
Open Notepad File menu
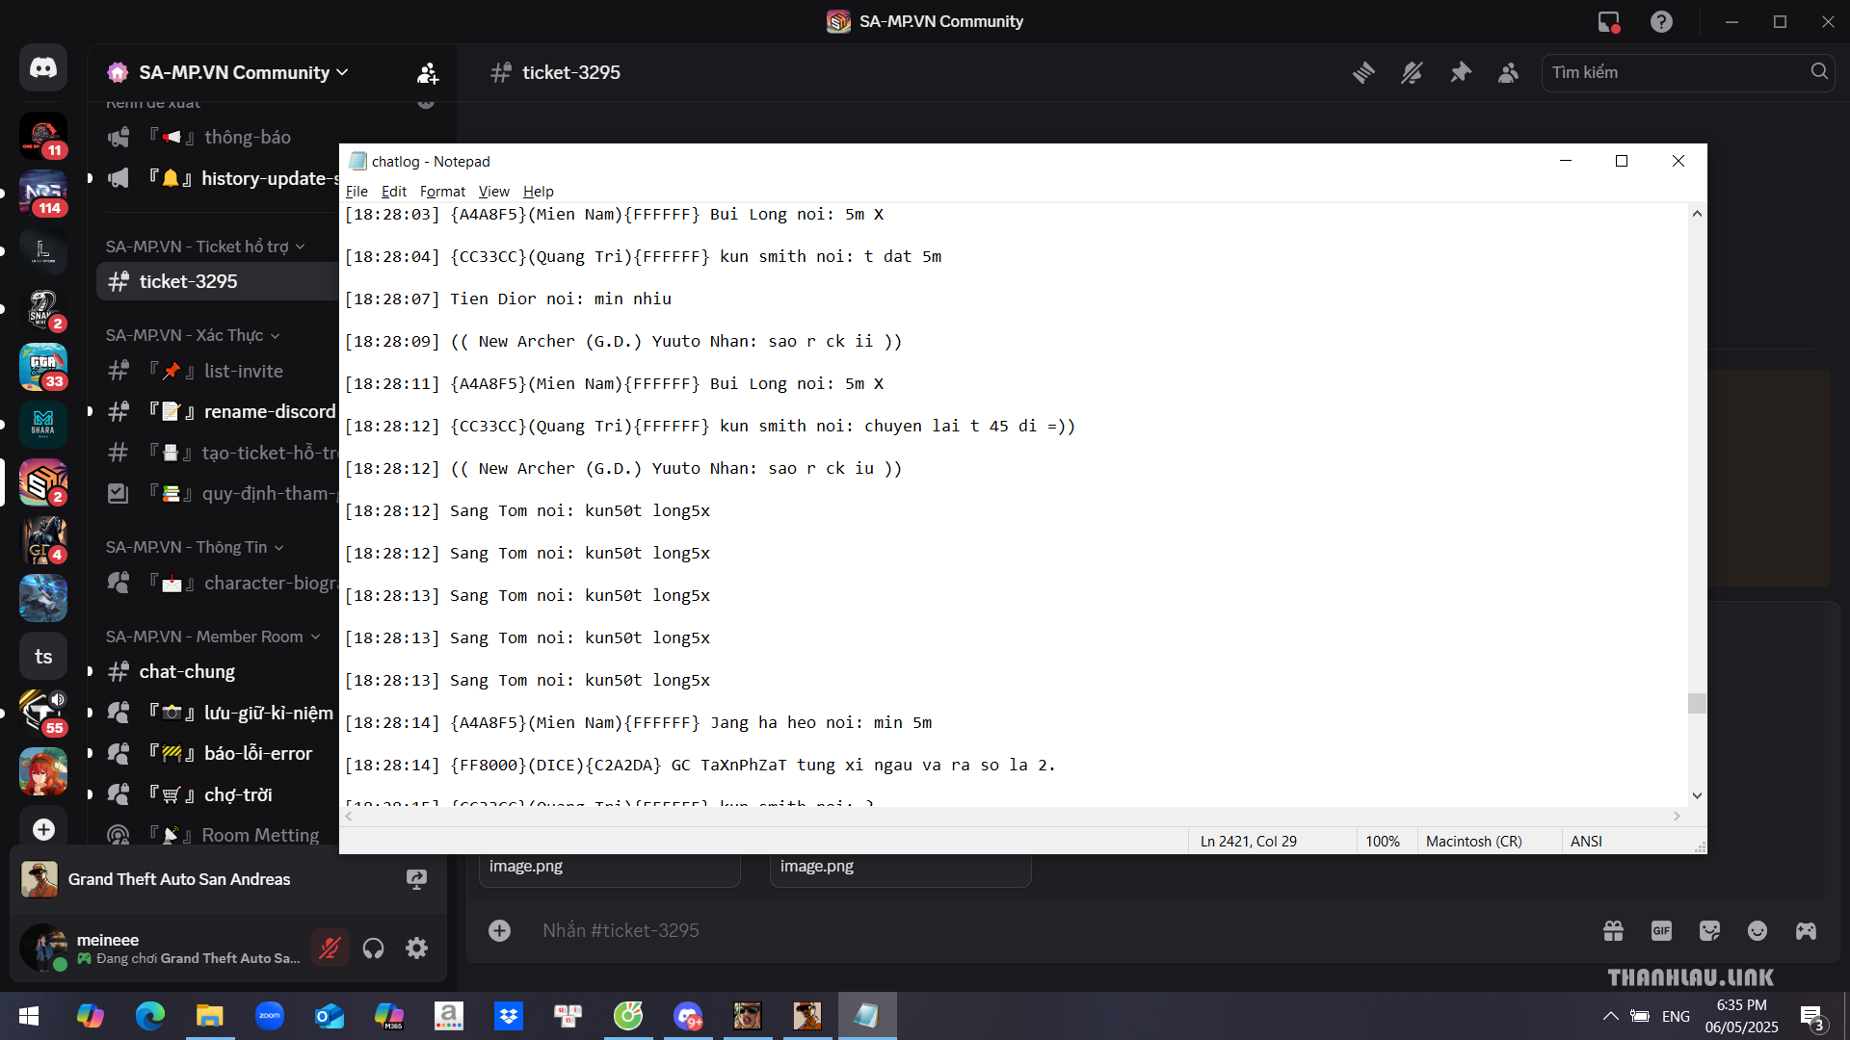click(x=357, y=192)
